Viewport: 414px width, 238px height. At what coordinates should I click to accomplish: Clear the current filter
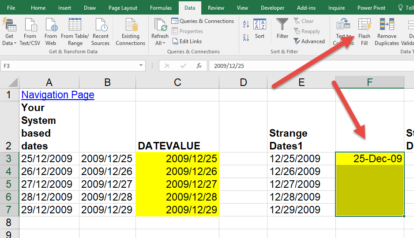[303, 21]
